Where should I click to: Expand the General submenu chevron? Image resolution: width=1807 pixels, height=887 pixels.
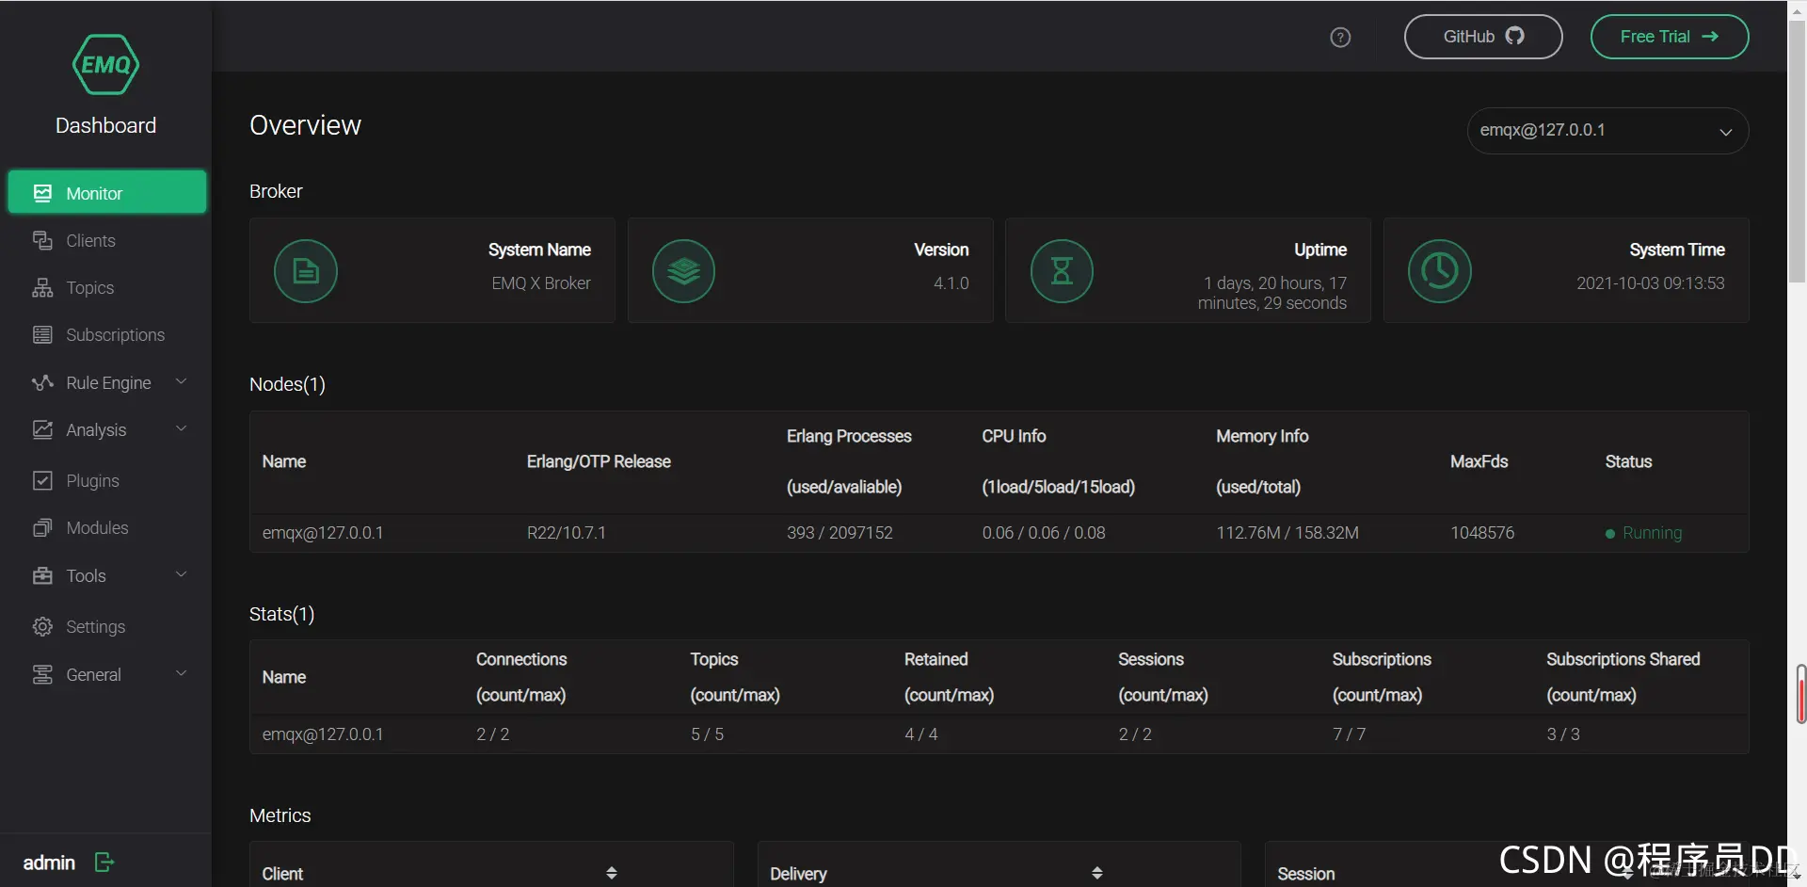coord(182,673)
